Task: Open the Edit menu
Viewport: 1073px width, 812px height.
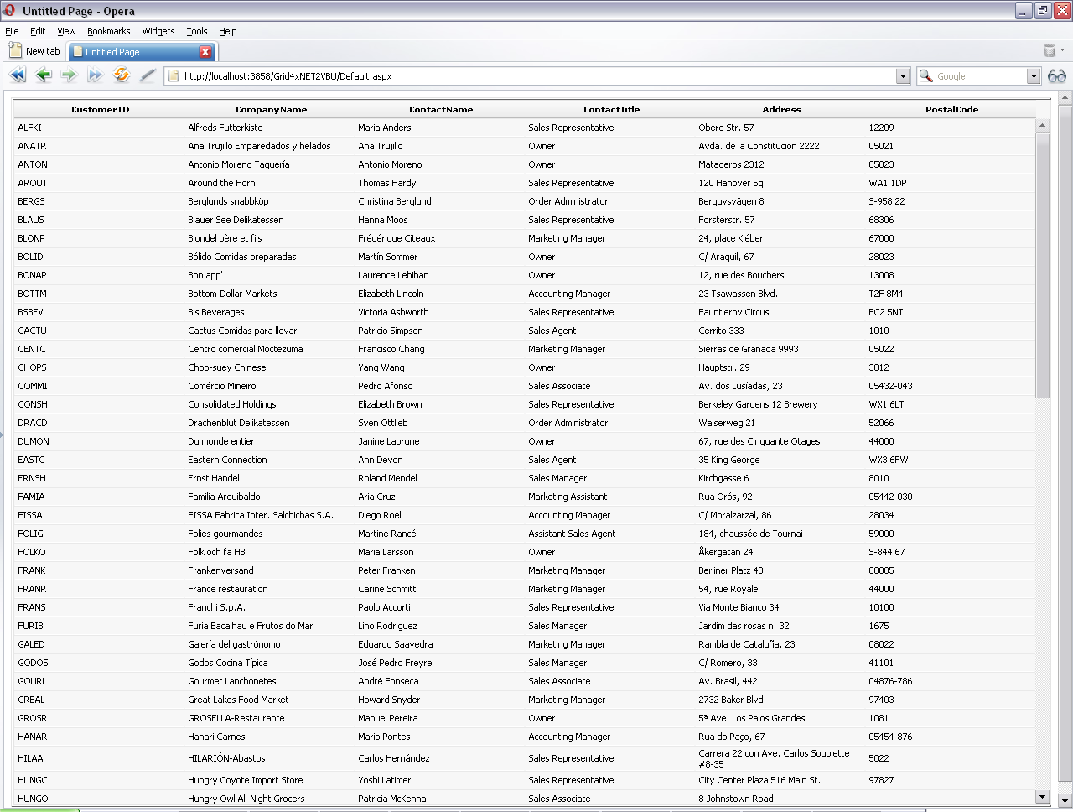Action: tap(38, 31)
